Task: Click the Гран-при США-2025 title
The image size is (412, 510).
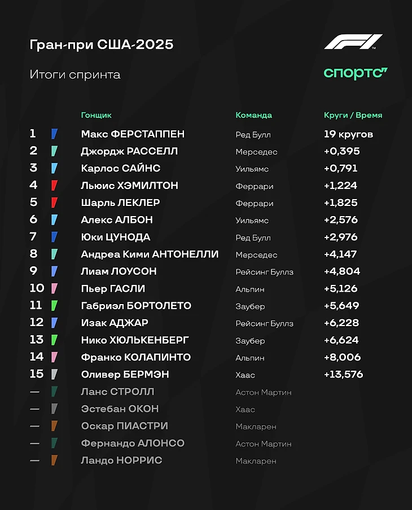Action: click(101, 45)
